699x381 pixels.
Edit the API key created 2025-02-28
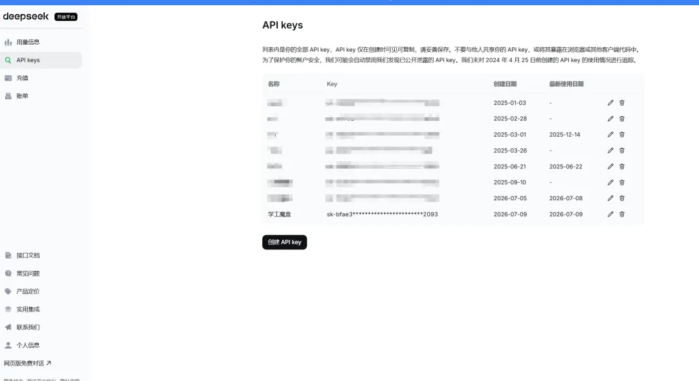click(610, 119)
